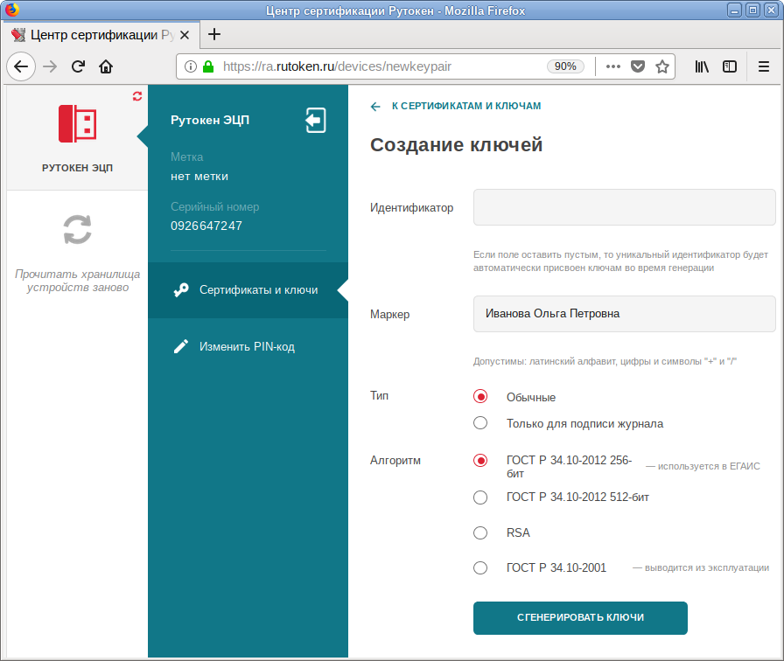Viewport: 784px width, 661px height.
Task: Click the нет метки label value
Action: (199, 177)
